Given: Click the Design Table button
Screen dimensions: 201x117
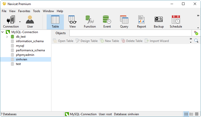Looking at the screenshot, I should 86,41.
